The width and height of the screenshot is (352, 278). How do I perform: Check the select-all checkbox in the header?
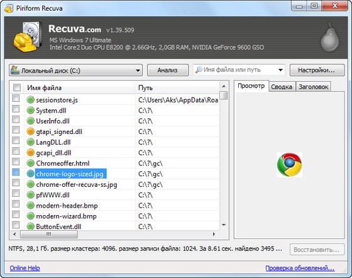click(17, 87)
